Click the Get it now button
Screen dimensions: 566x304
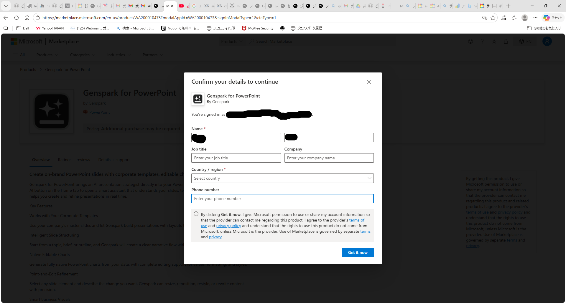tap(358, 252)
